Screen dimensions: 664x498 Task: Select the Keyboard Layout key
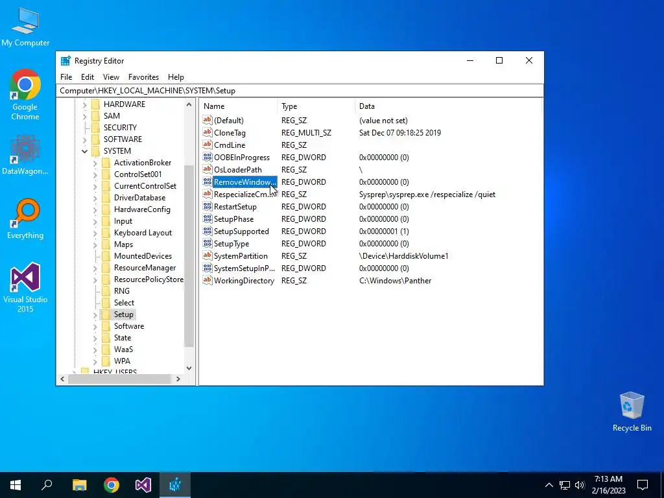pos(143,233)
